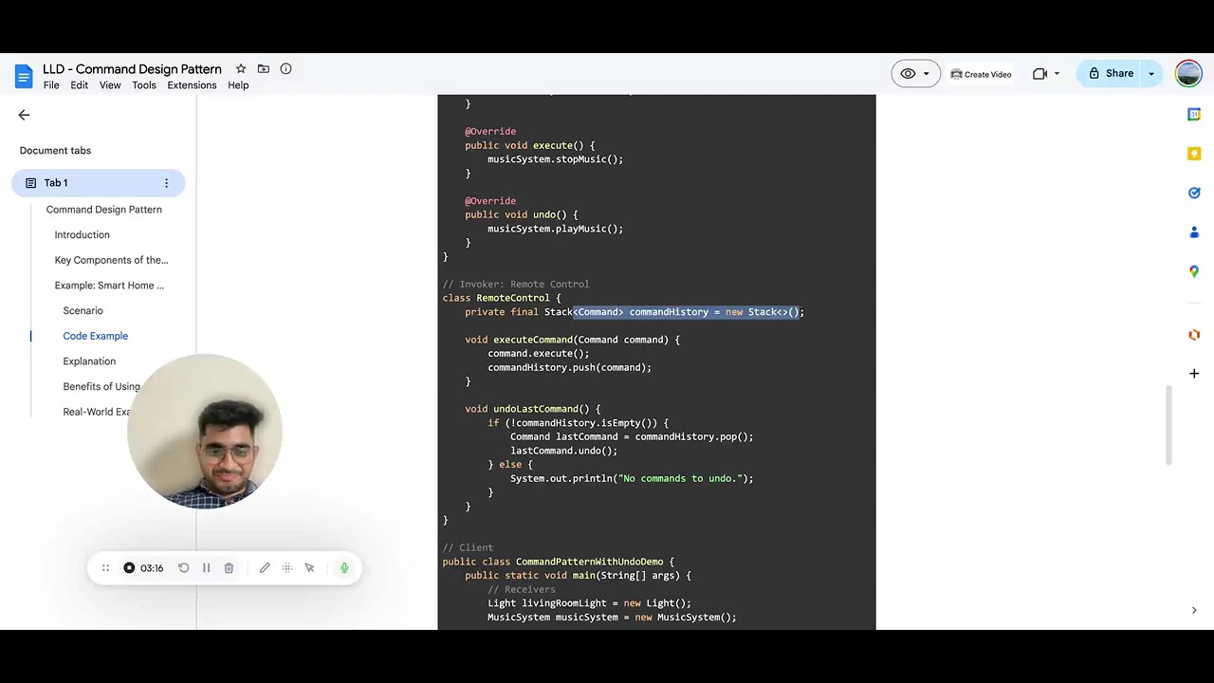Pause the recording
This screenshot has width=1214, height=683.
[x=206, y=568]
